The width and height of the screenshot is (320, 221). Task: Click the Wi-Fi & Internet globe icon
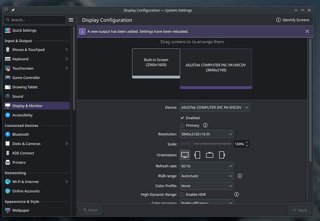[x=7, y=182]
